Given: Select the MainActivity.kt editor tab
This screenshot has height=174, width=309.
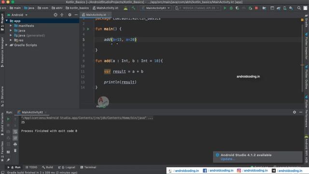Looking at the screenshot, I should pyautogui.click(x=96, y=15).
